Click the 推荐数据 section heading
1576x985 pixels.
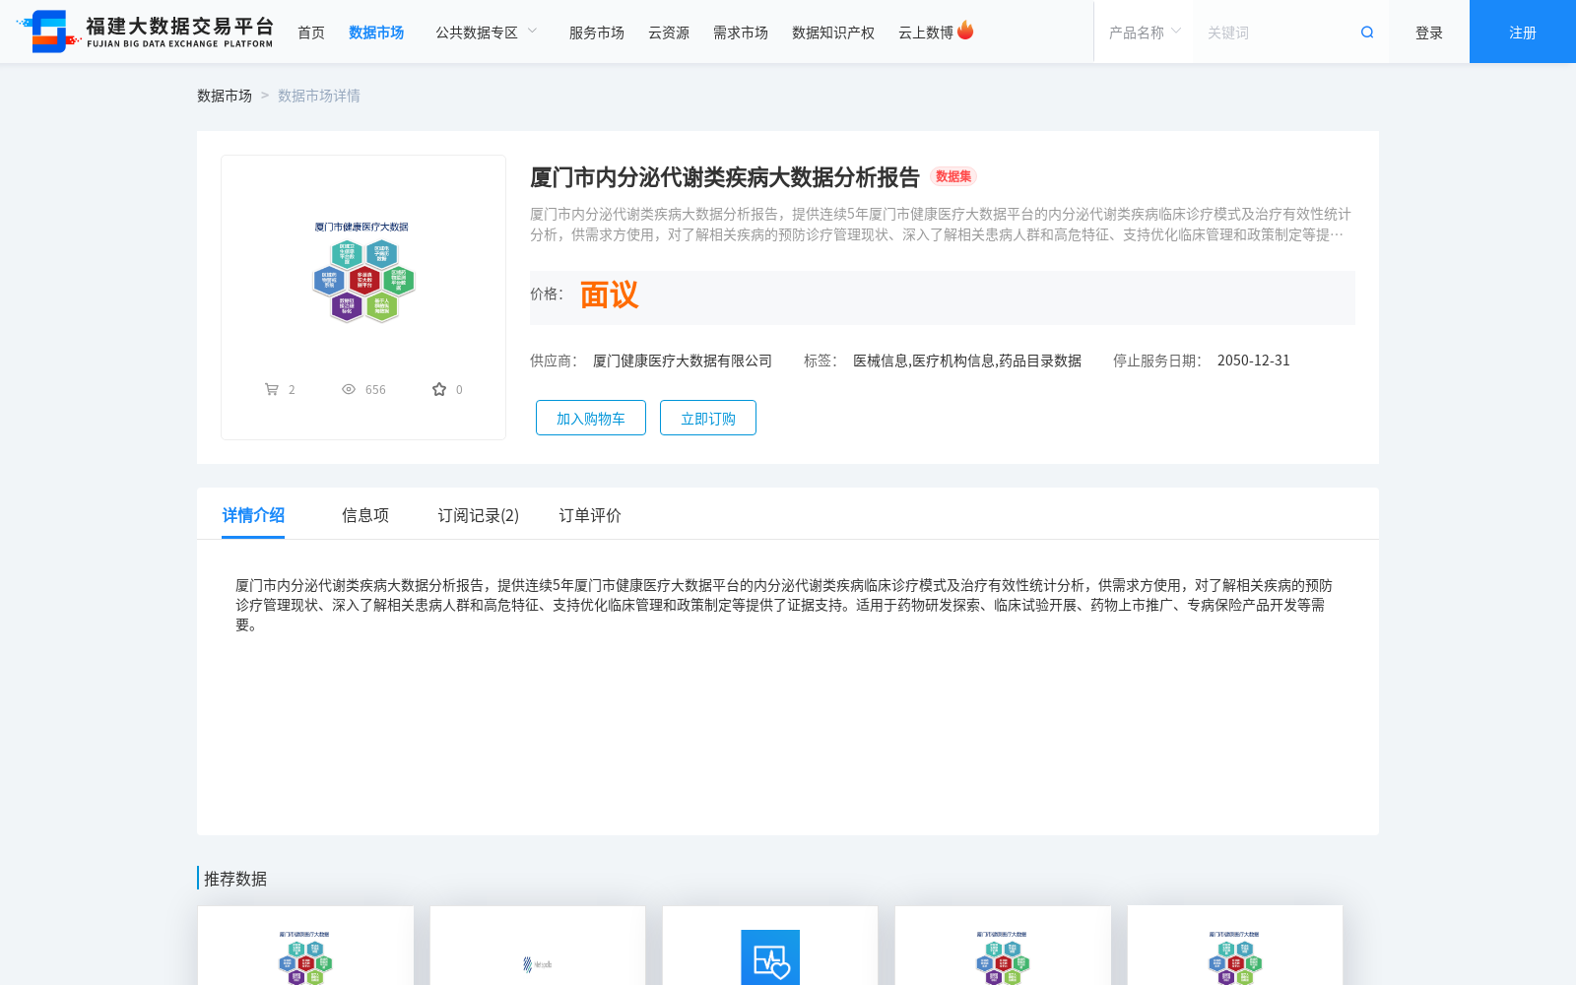pos(235,879)
